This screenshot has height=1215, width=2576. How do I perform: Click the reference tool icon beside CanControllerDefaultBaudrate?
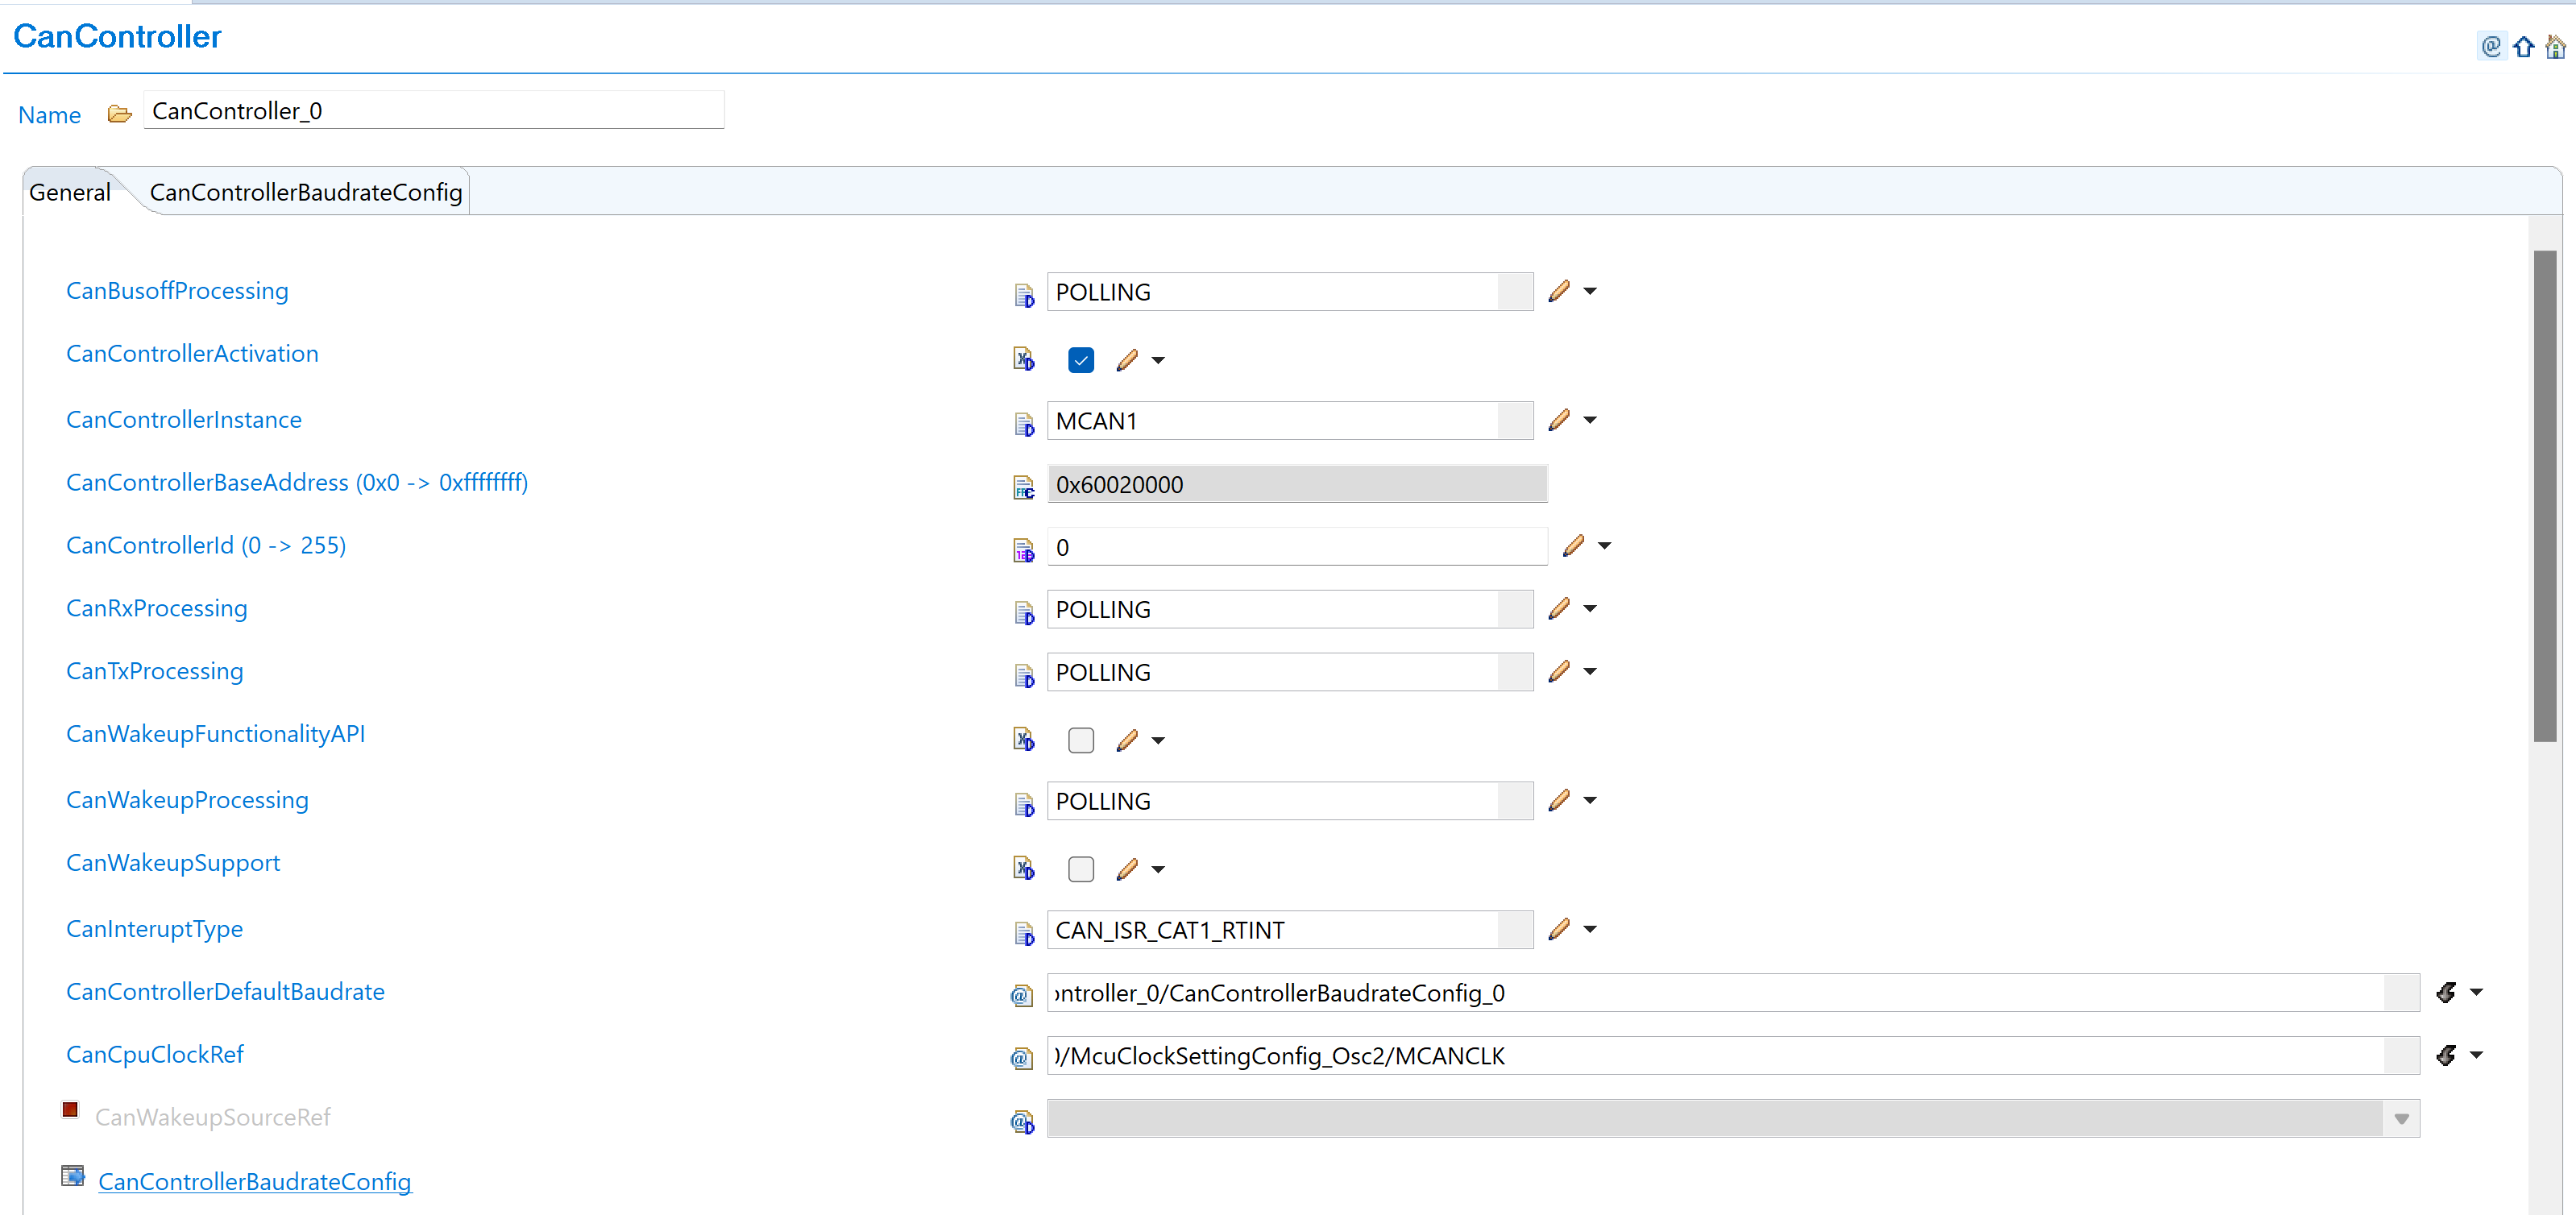[2446, 992]
